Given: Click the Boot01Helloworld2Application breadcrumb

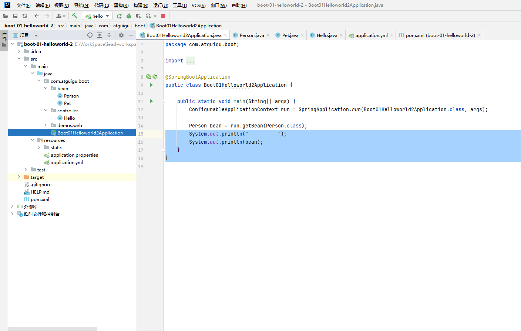Looking at the screenshot, I should (189, 25).
